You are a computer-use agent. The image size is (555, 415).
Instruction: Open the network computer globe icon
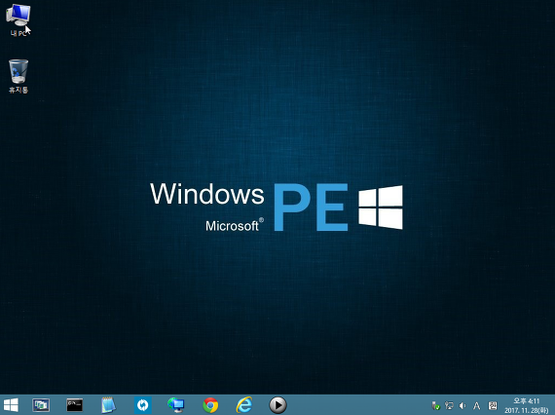(x=176, y=404)
